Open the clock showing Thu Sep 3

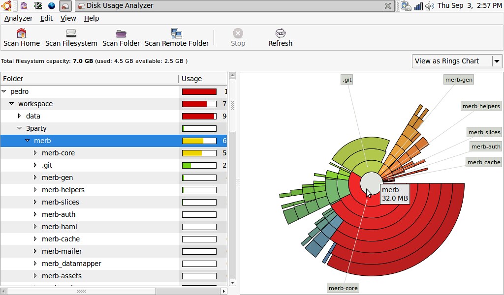[x=469, y=5]
